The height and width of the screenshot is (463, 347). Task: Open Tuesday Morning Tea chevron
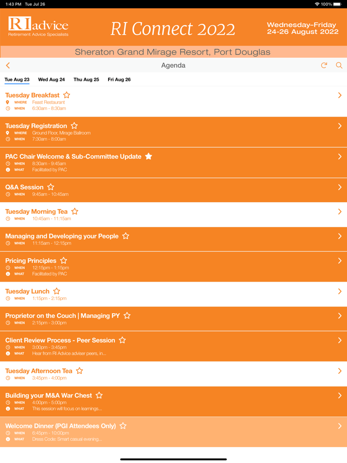click(340, 211)
